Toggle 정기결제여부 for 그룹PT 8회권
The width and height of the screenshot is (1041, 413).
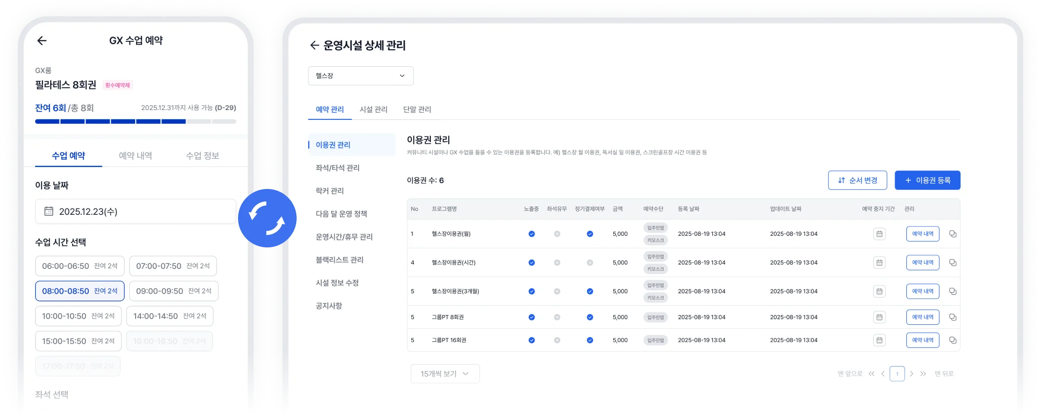pos(590,317)
